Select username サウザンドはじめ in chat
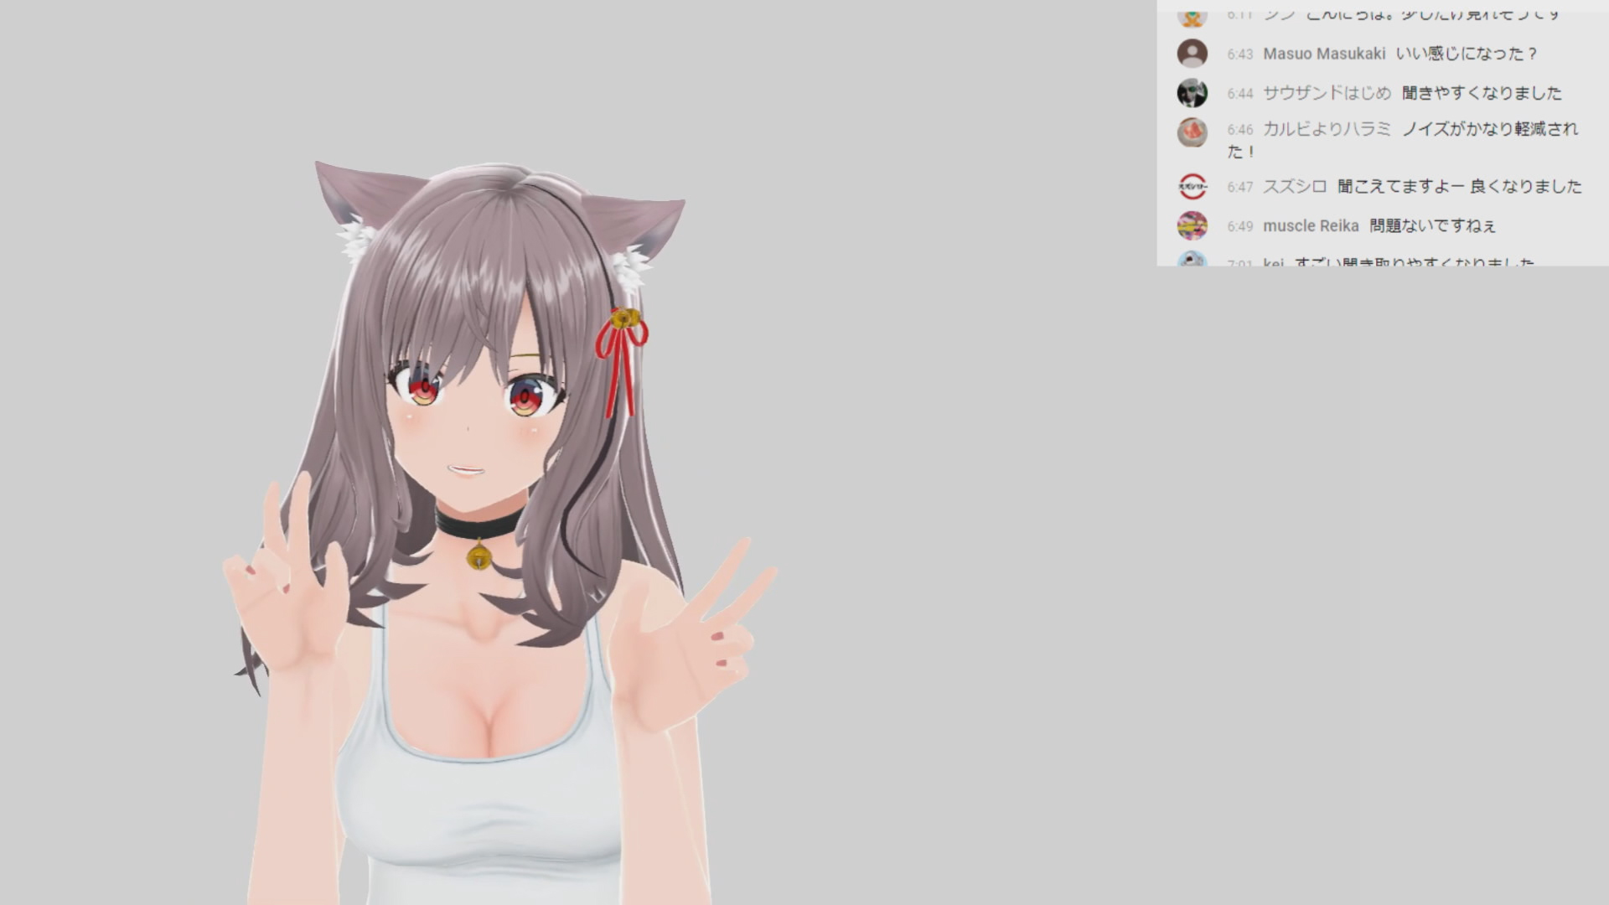Image resolution: width=1609 pixels, height=905 pixels. 1327,93
